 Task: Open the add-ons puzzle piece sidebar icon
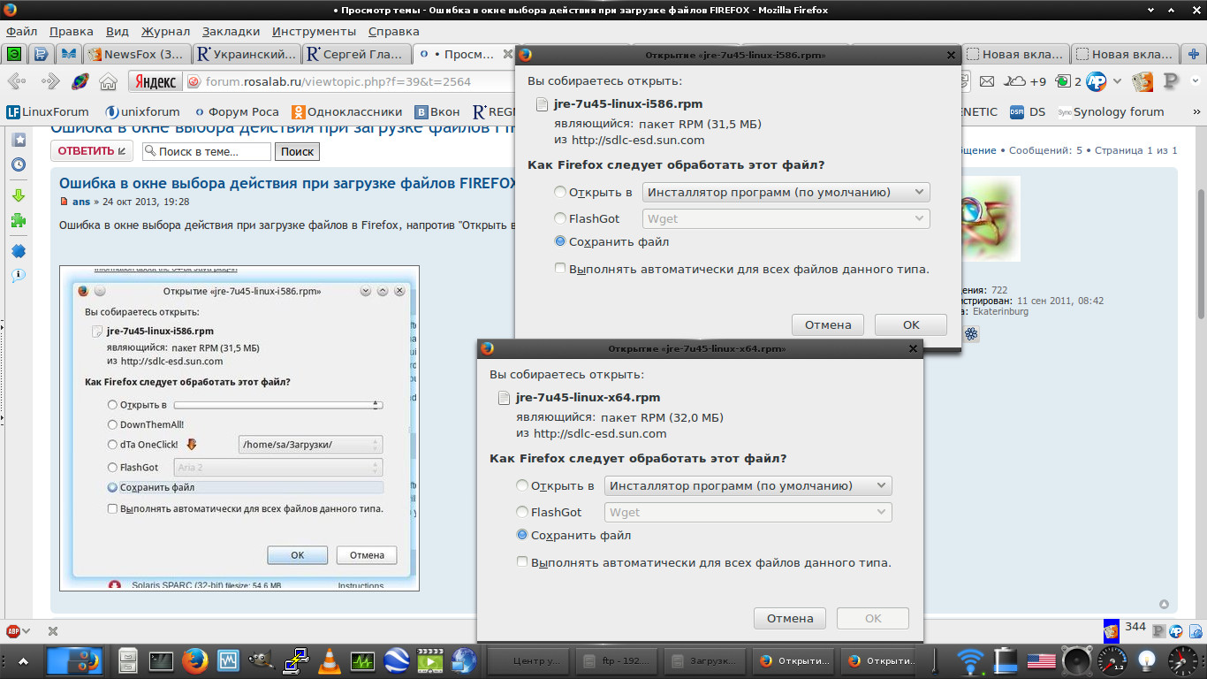19,220
